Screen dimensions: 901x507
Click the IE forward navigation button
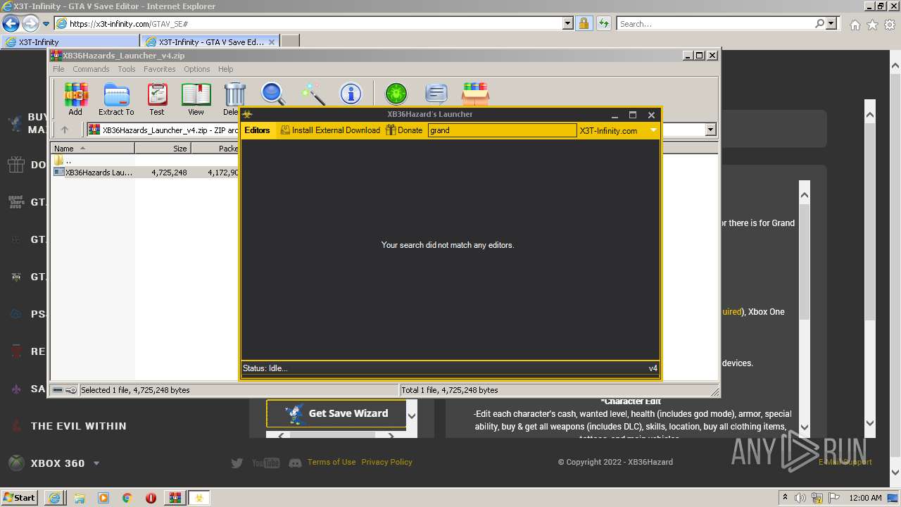pyautogui.click(x=30, y=23)
